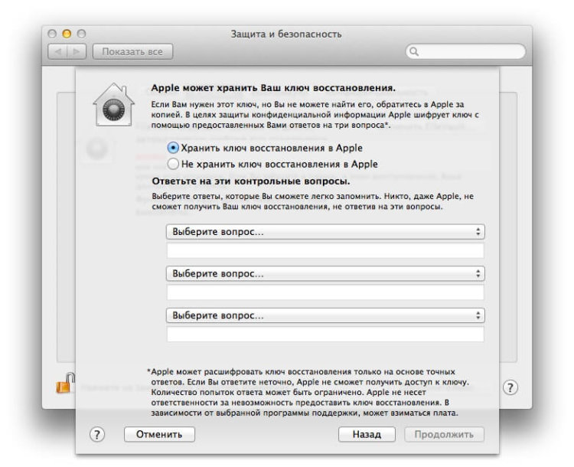Image resolution: width=574 pixels, height=467 pixels.
Task: Open the third 'Выберите вопрос...' dropdown
Action: pos(325,315)
